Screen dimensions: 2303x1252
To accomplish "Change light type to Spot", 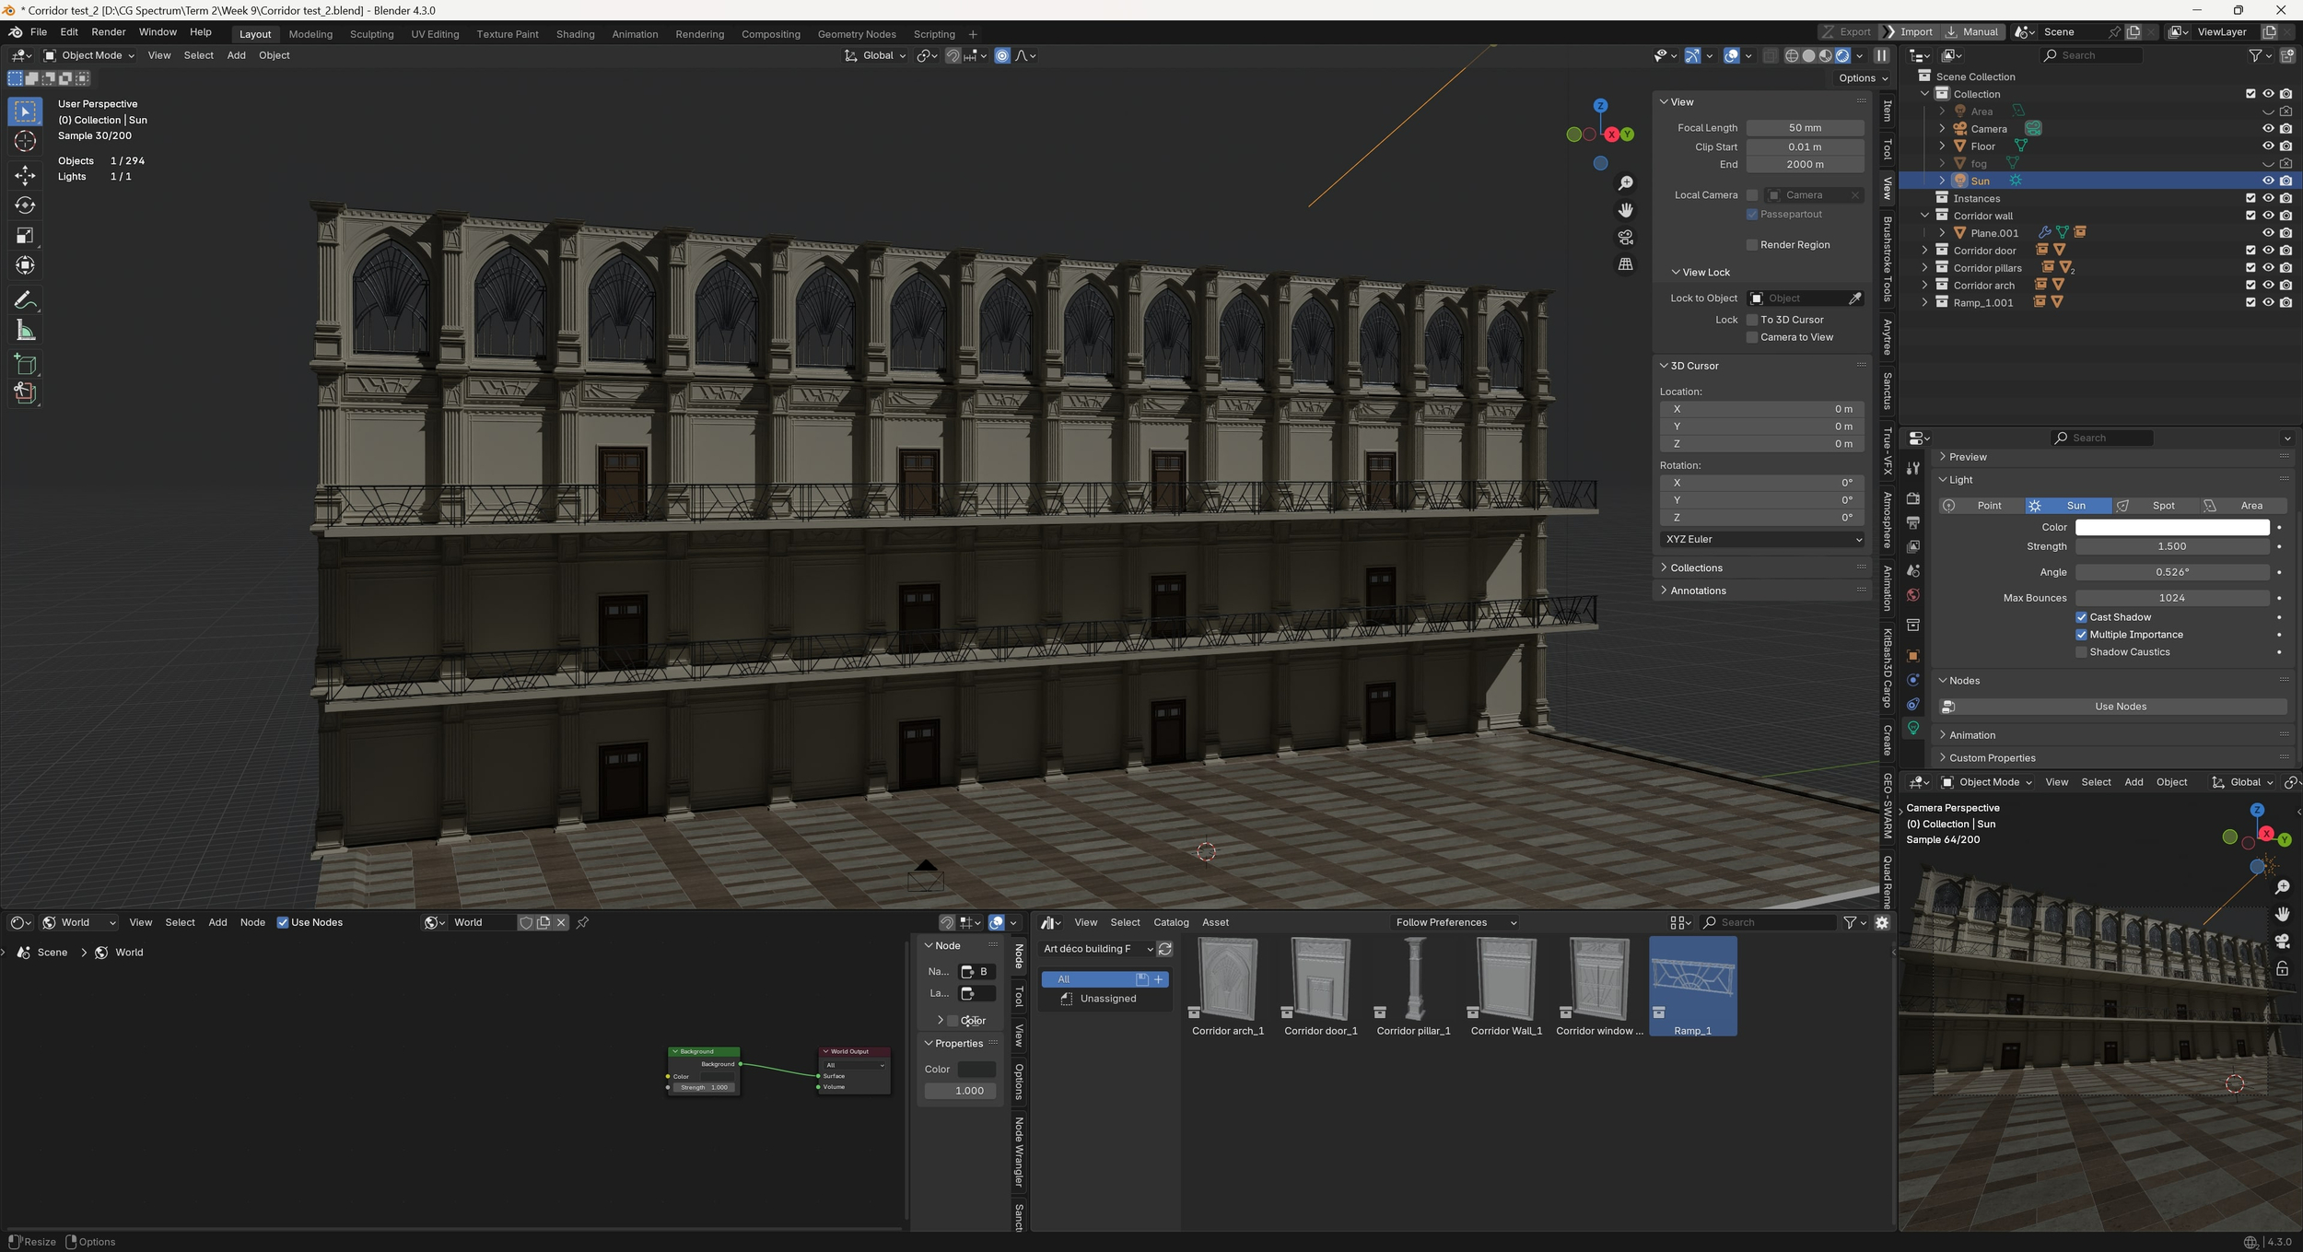I will click(x=2162, y=506).
